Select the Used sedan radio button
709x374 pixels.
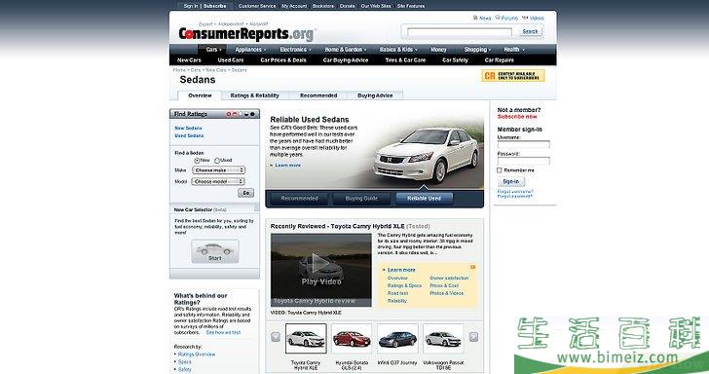(x=217, y=161)
